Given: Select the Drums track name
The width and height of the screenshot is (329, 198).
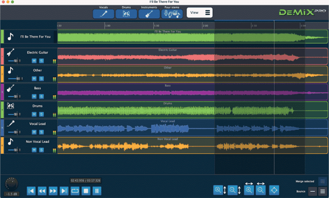Looking at the screenshot, I should pos(37,106).
